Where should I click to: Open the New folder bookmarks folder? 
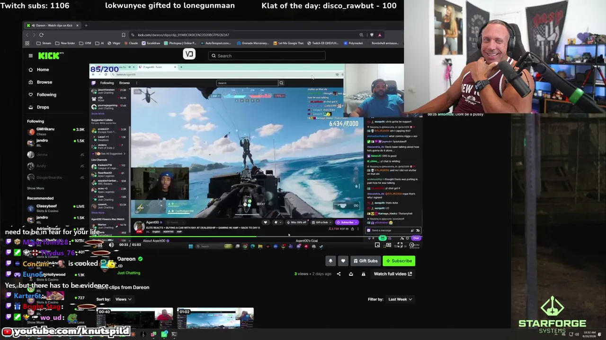click(65, 43)
